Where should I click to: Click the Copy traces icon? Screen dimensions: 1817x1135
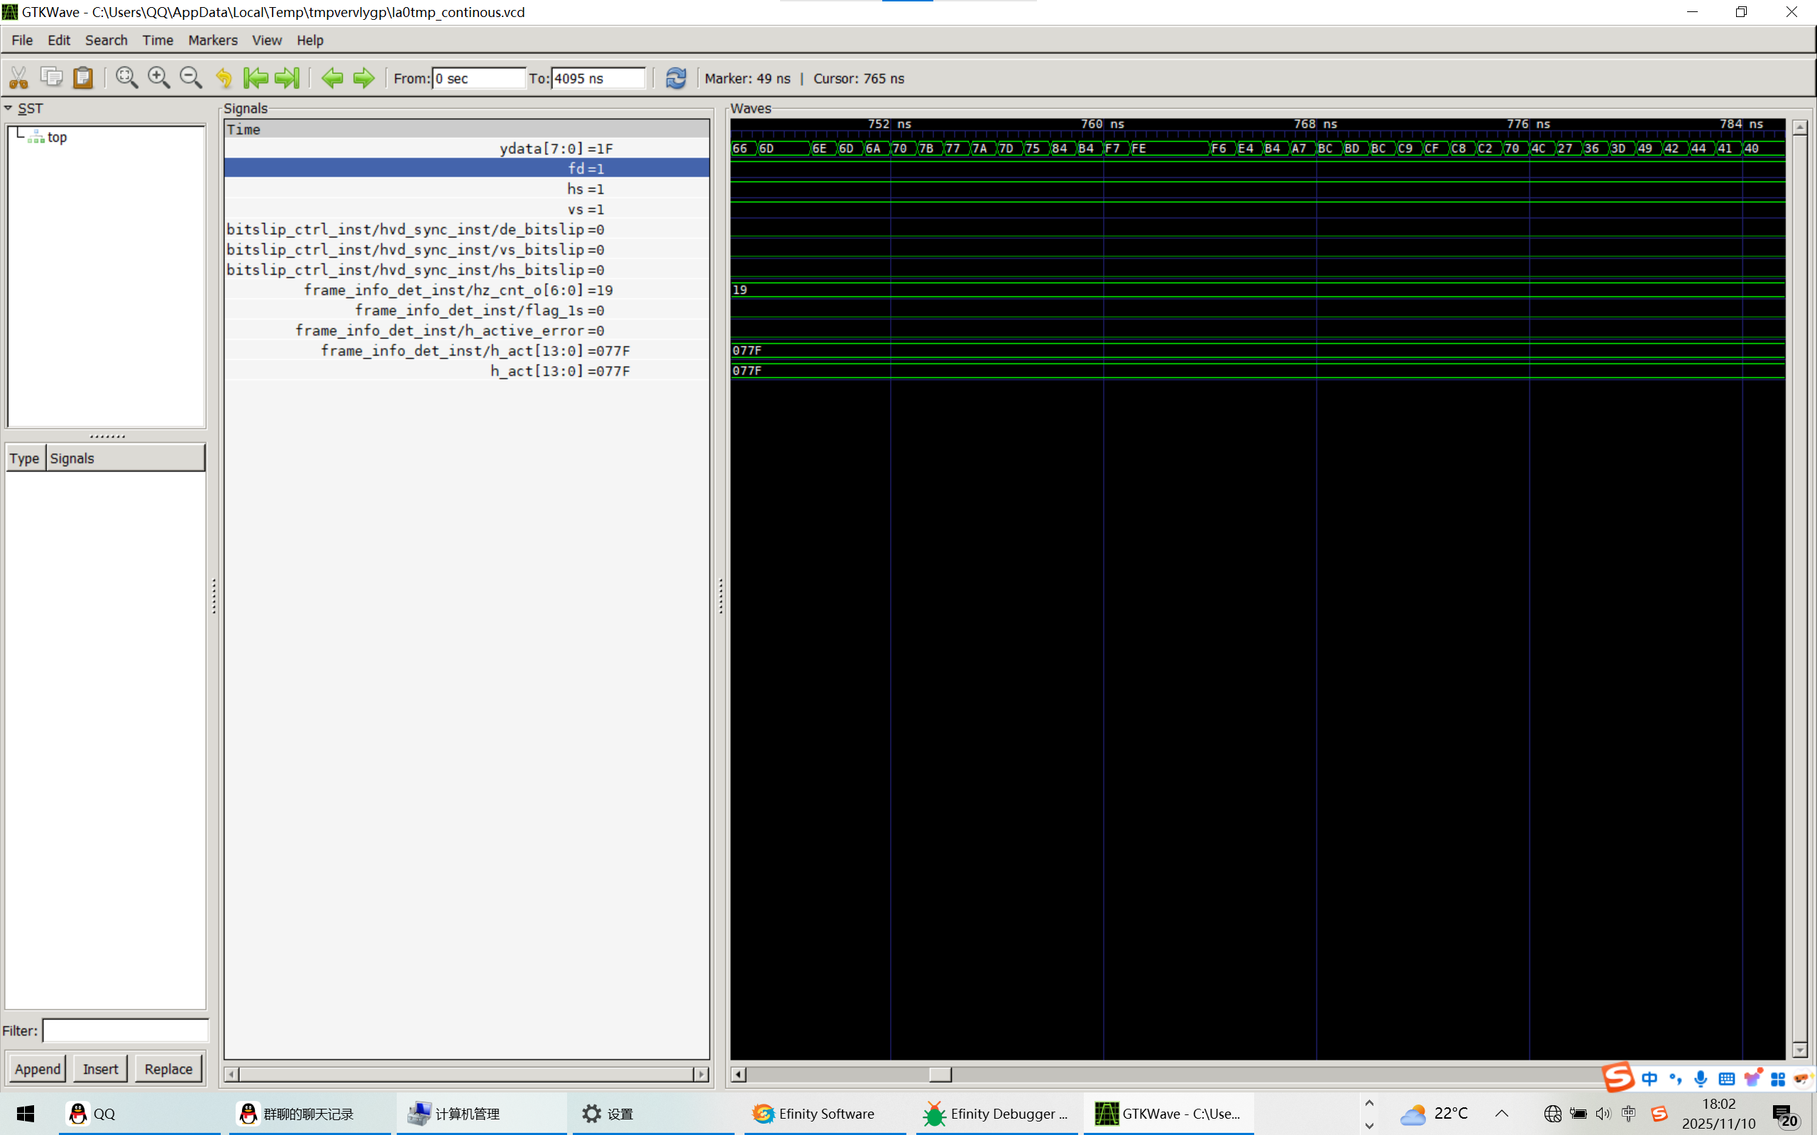tap(51, 78)
